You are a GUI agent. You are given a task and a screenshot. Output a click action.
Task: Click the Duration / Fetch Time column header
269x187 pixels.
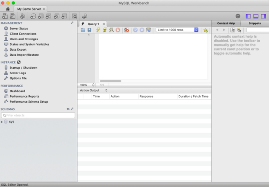(193, 96)
